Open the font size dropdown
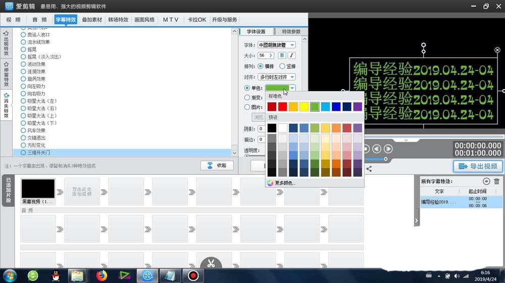 (271, 55)
